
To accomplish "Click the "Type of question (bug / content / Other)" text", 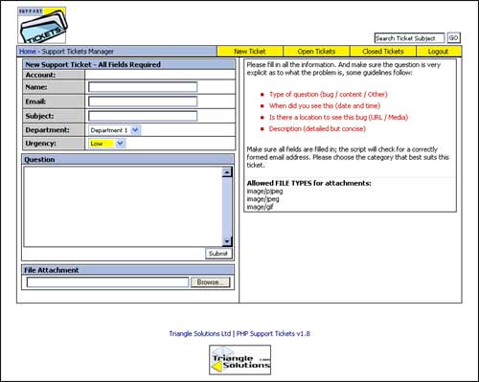I will point(329,95).
